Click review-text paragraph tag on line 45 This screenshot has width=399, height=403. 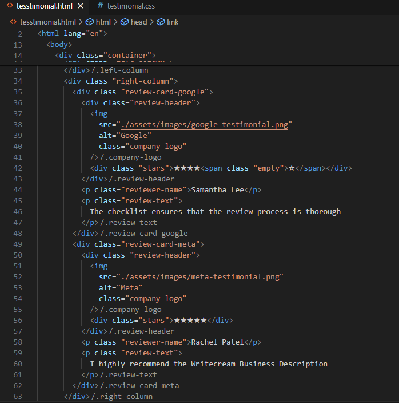coord(132,201)
